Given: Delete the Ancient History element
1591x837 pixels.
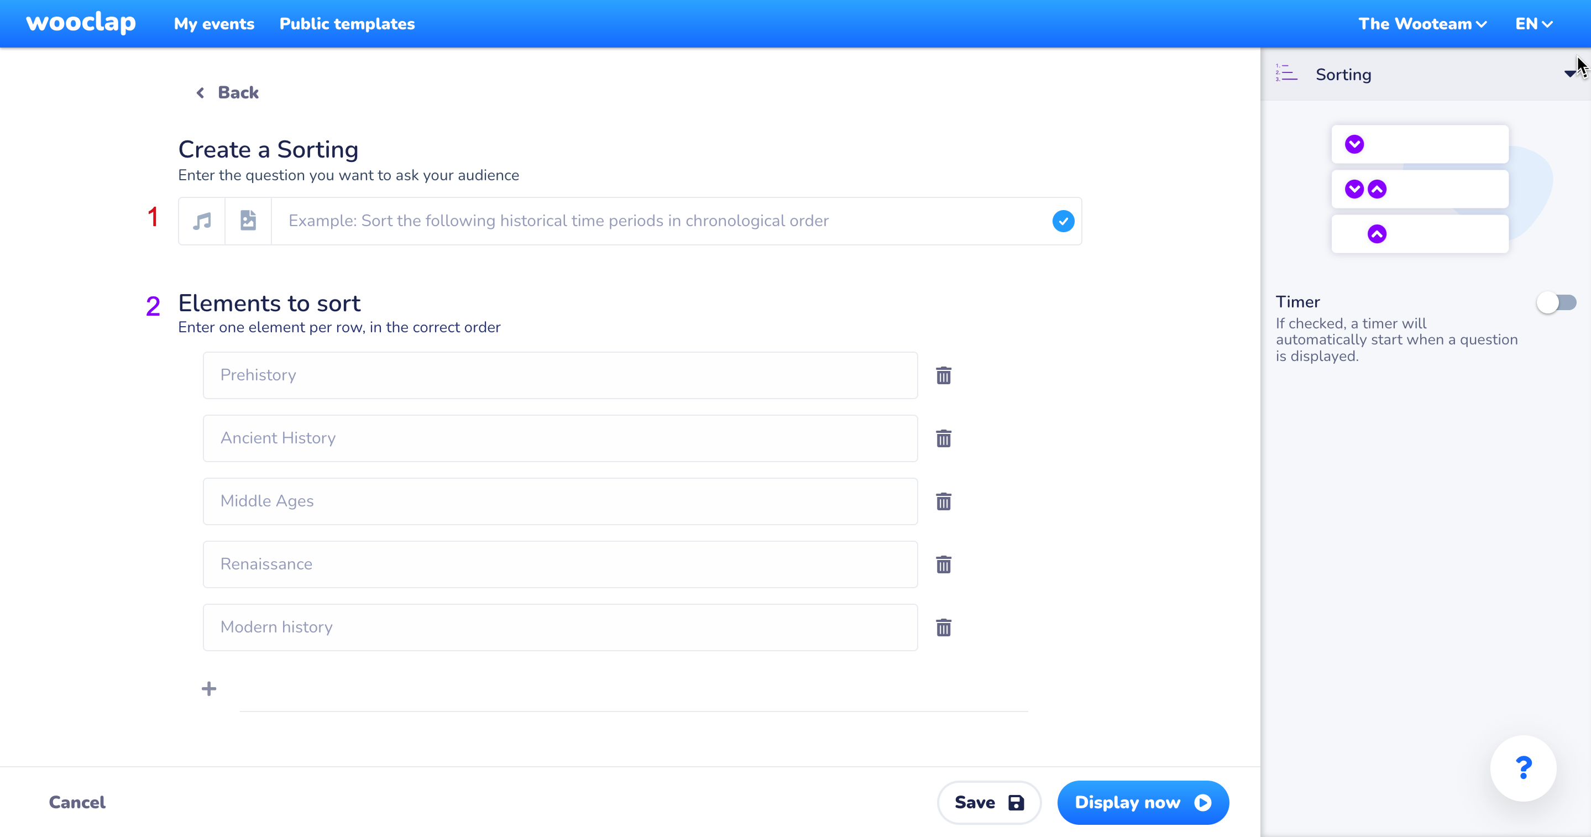Looking at the screenshot, I should pyautogui.click(x=943, y=438).
